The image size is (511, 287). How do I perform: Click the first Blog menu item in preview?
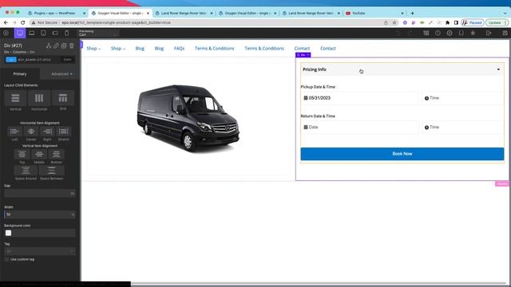(x=140, y=49)
